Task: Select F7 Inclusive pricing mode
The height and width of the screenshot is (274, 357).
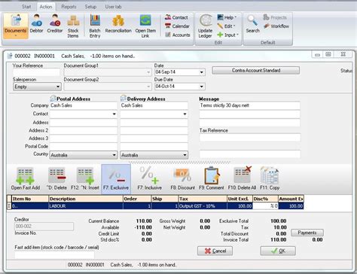Action: pyautogui.click(x=150, y=179)
